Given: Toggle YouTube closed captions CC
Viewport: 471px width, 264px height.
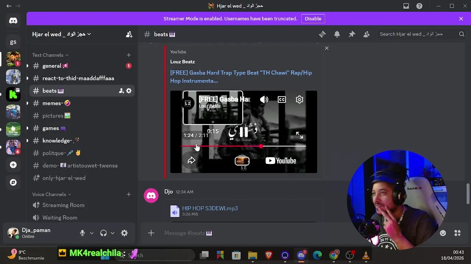Looking at the screenshot, I should (x=282, y=99).
